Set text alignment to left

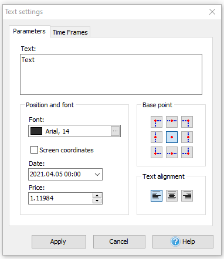(157, 196)
